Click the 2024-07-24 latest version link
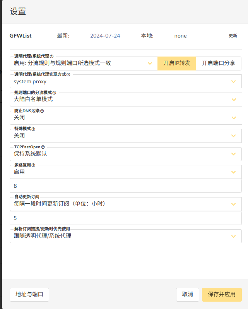The height and width of the screenshot is (309, 248). 105,36
